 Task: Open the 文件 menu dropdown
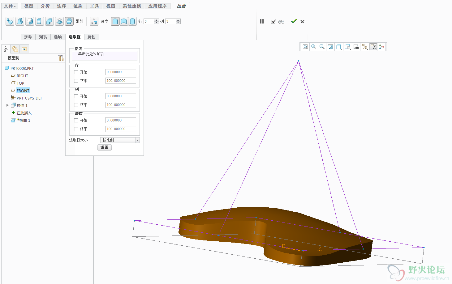10,6
